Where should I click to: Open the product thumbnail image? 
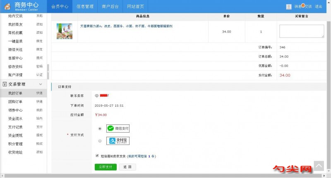tap(65, 31)
